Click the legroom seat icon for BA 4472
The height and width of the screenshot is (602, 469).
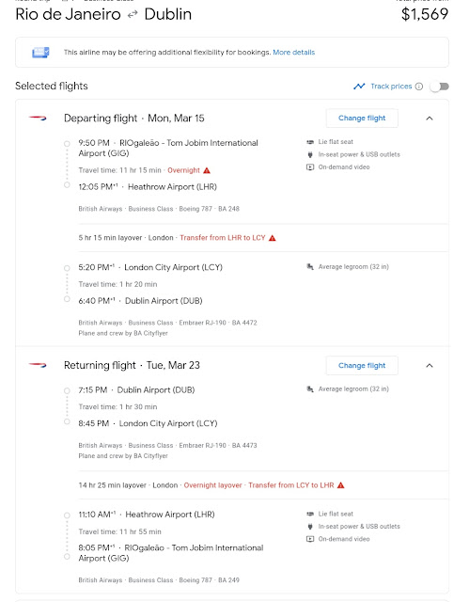point(310,267)
